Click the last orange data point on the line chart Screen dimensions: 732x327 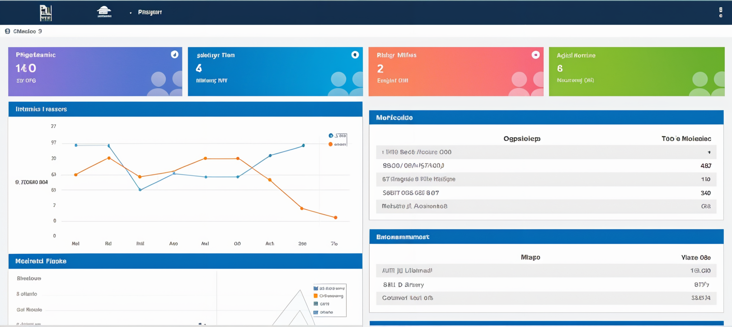point(335,218)
